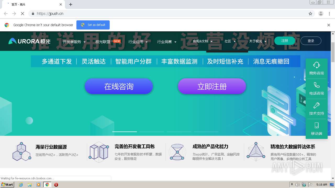Bookmark this page with the star icon
The width and height of the screenshot is (335, 188).
[310, 14]
